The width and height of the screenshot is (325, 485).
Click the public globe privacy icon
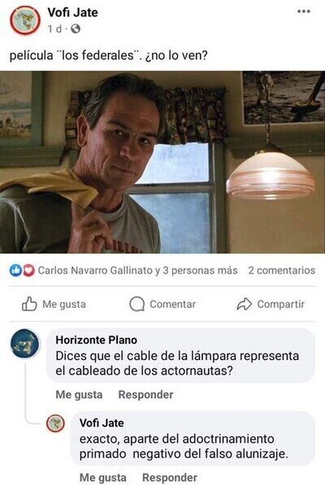pyautogui.click(x=76, y=29)
